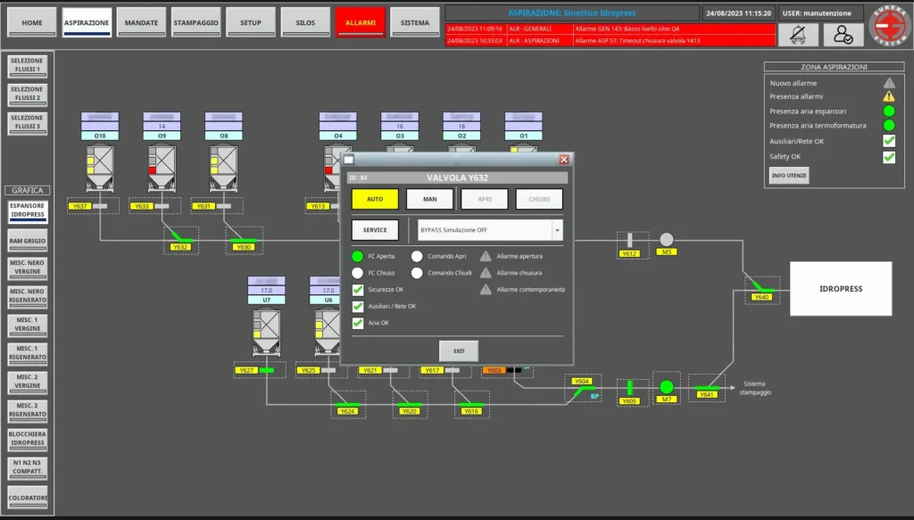Open valve Y616 symbol
914x520 pixels.
coord(471,404)
